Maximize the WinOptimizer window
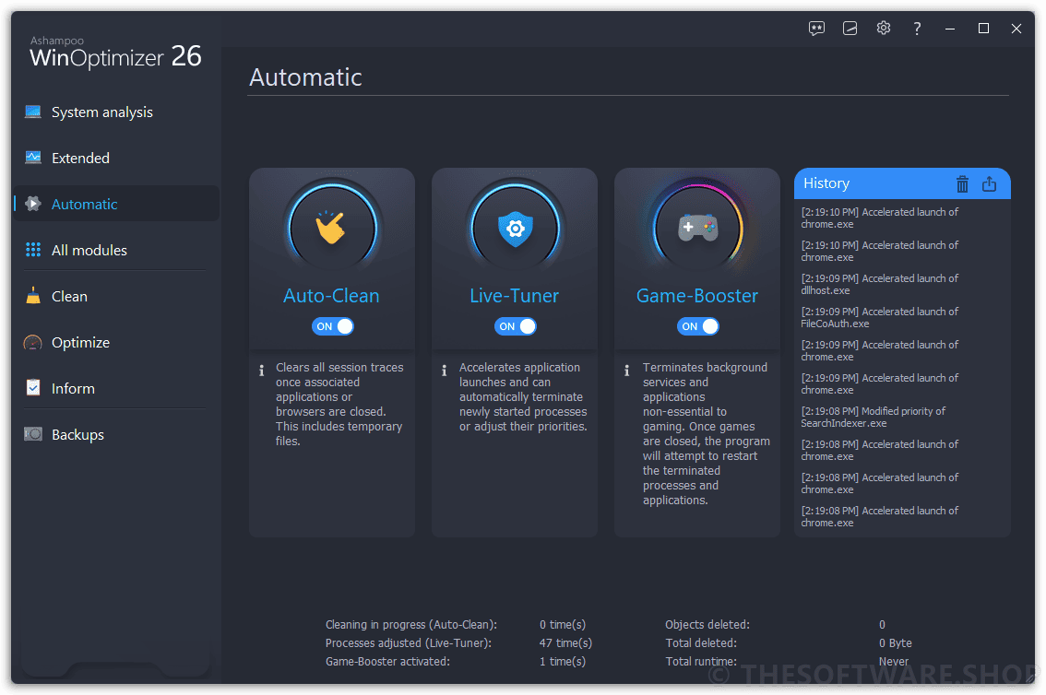 [x=983, y=29]
